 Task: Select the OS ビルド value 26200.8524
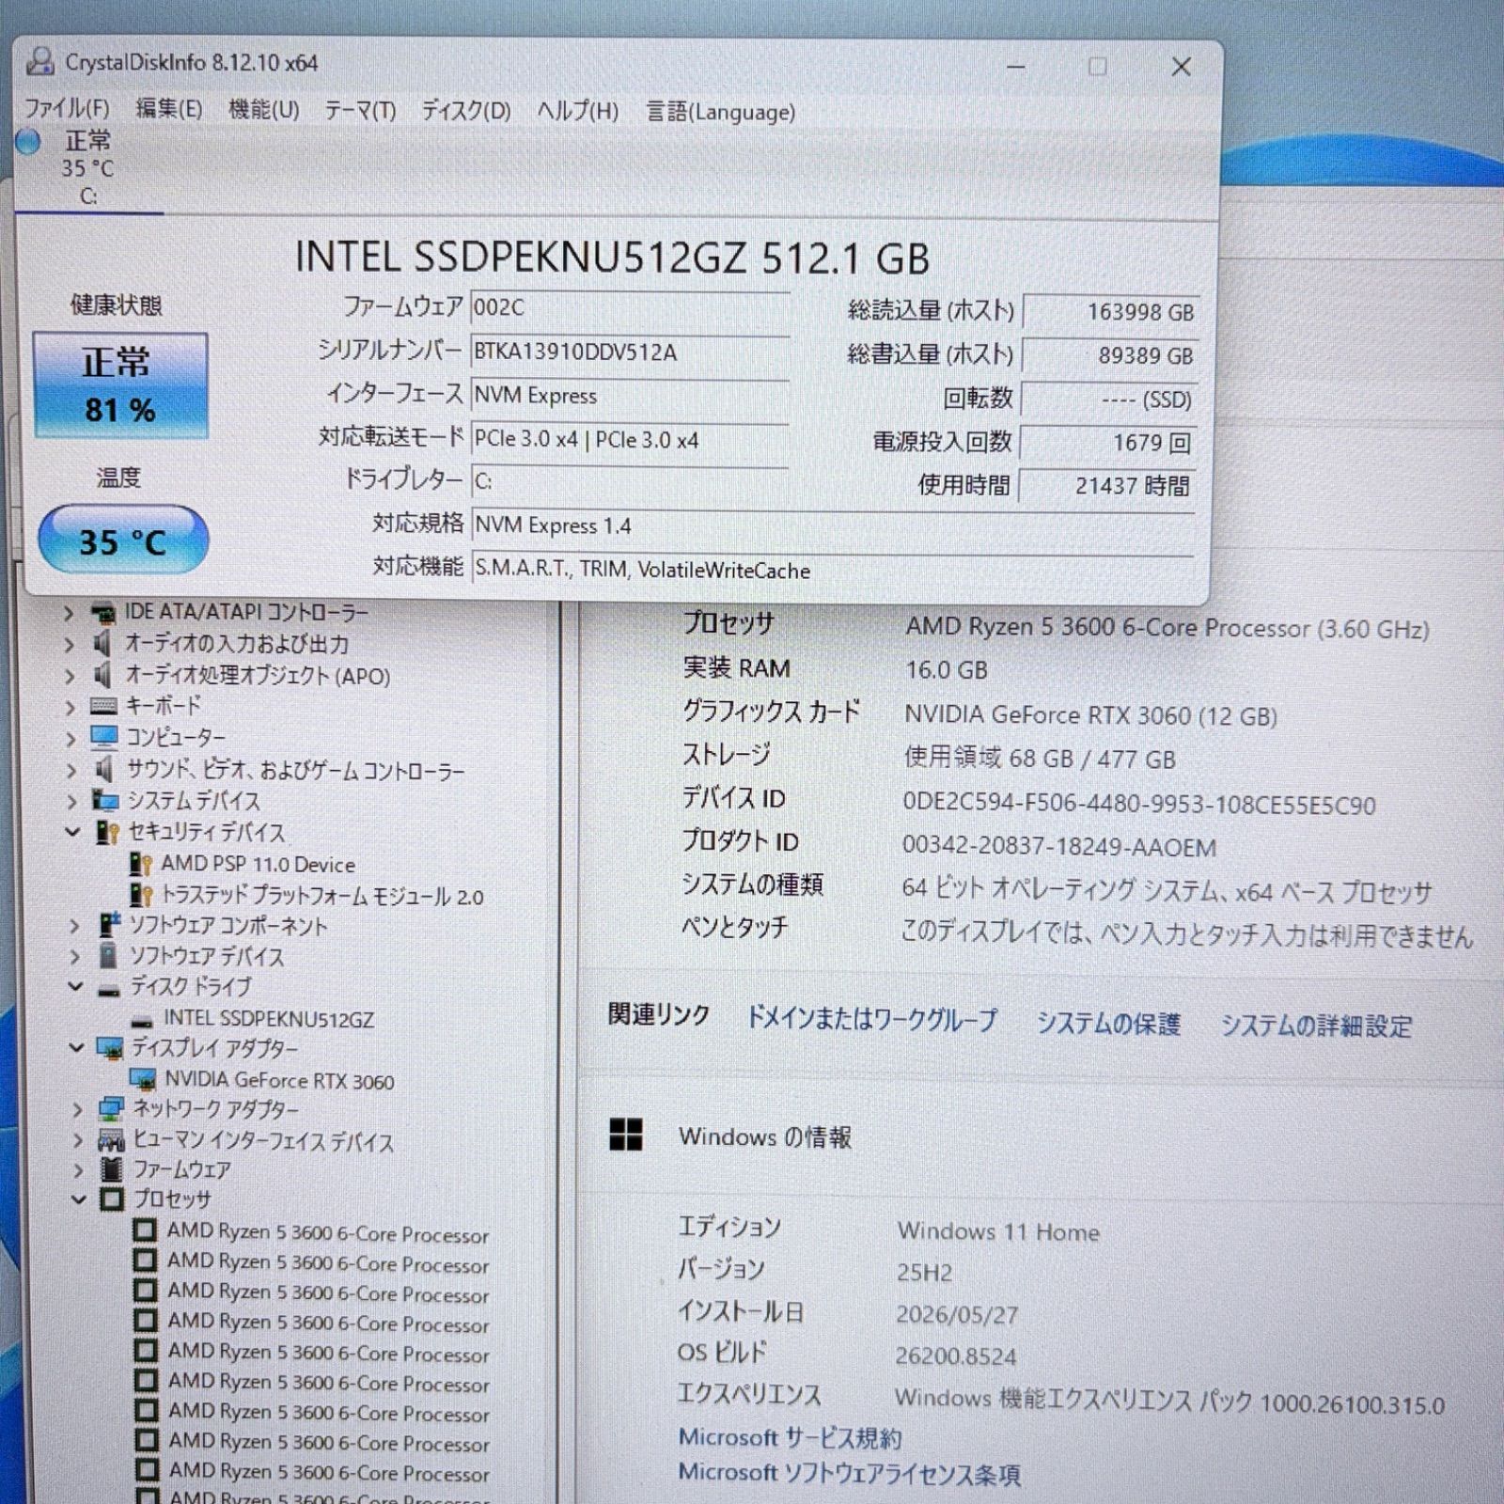[x=956, y=1356]
